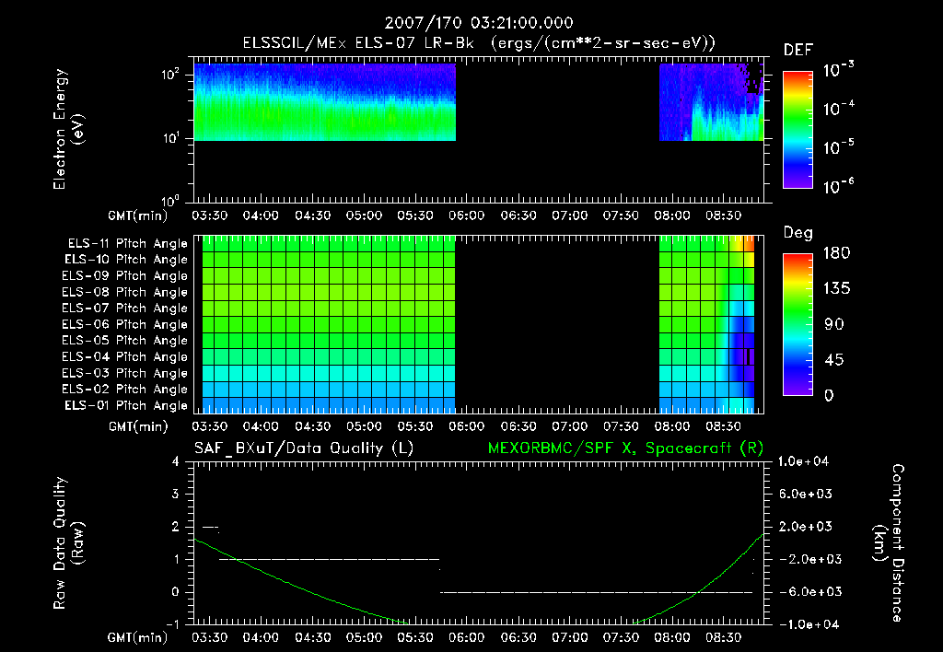943x652 pixels.
Task: Click GMT(min) label of data quality panel
Action: [x=138, y=638]
